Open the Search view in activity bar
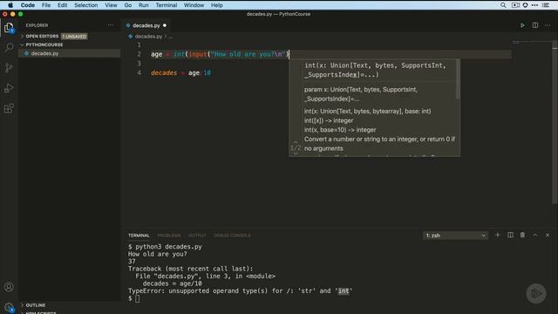The width and height of the screenshot is (558, 314). 9,47
